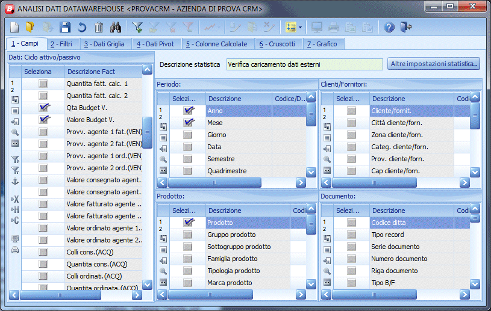
Task: Click the list icon beside Documento grid
Action: [x=327, y=250]
